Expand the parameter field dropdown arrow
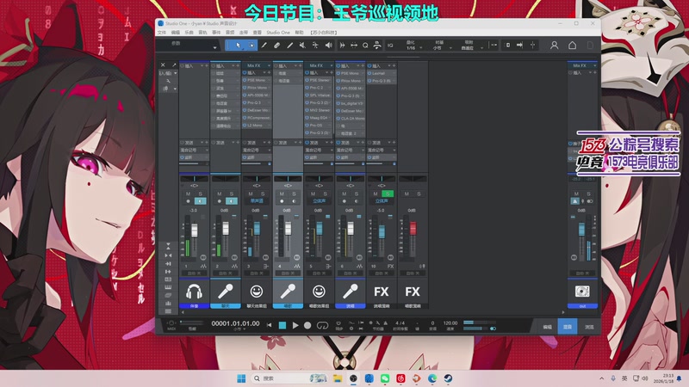Viewport: 689px width, 387px height. 214,47
